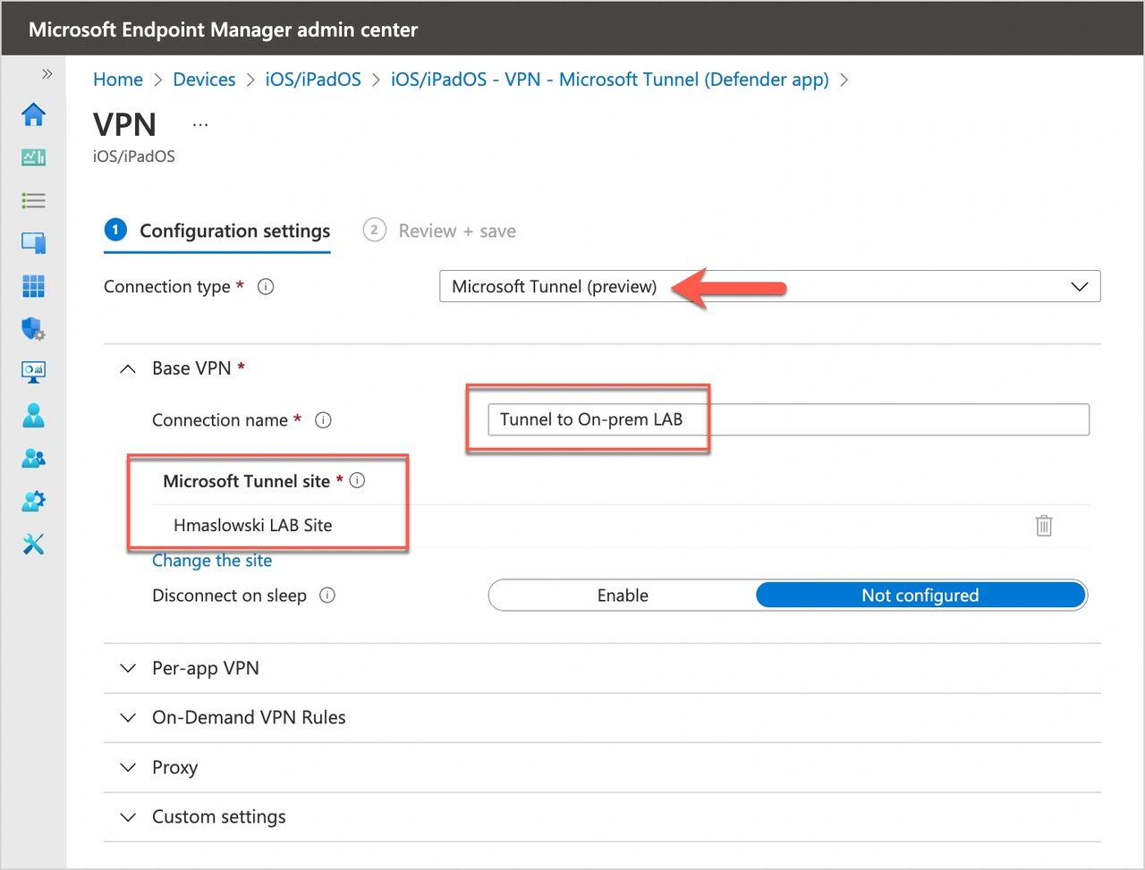Image resolution: width=1145 pixels, height=870 pixels.
Task: Open the Connection type dropdown
Action: [769, 287]
